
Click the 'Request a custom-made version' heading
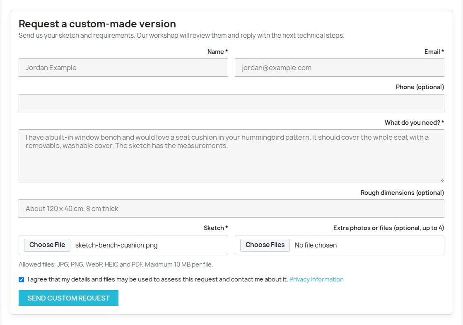[x=97, y=24]
